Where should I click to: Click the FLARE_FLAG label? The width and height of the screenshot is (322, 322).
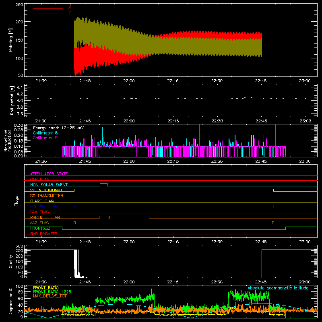point(42,201)
